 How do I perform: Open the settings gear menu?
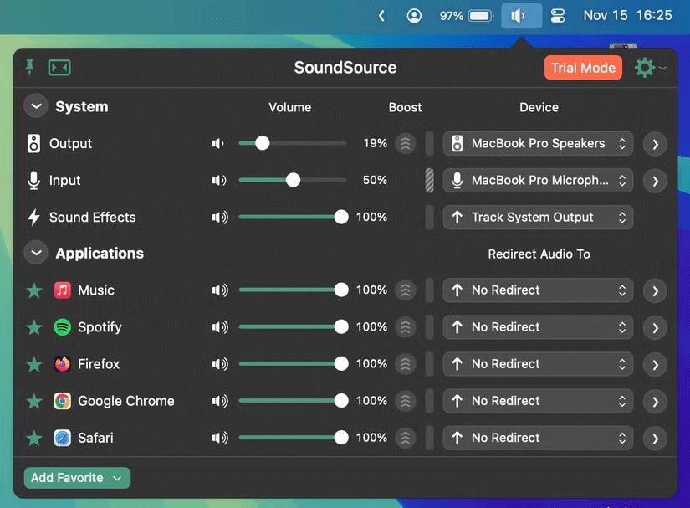(x=645, y=68)
